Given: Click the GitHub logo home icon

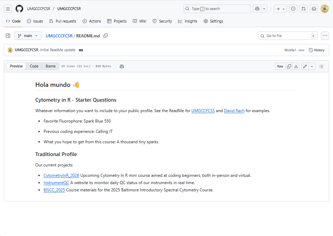Looking at the screenshot, I should coord(19,9).
